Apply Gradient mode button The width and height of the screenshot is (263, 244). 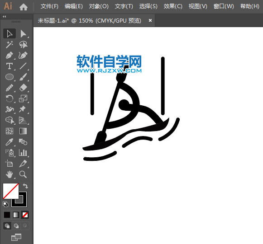pyautogui.click(x=16, y=215)
